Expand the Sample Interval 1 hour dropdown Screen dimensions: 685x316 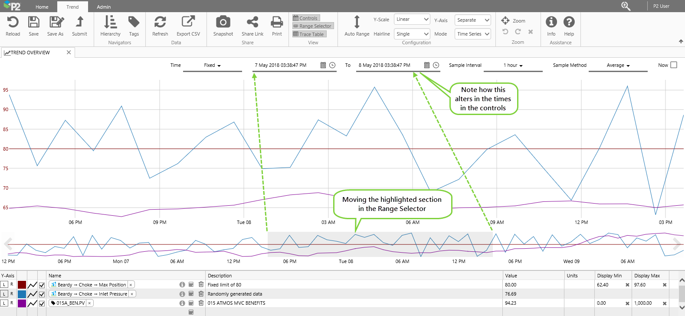click(513, 66)
